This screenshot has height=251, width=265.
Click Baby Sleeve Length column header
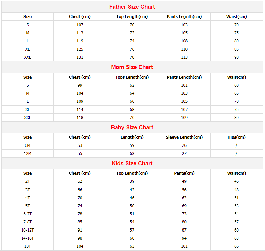184,137
